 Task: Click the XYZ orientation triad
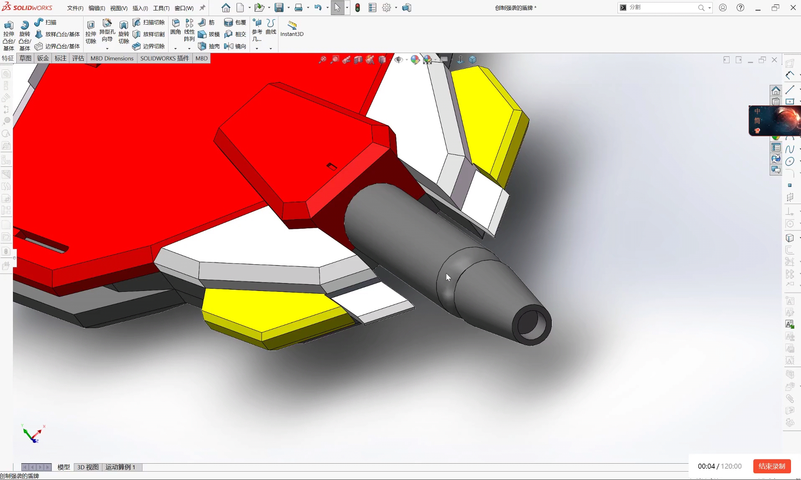click(33, 434)
